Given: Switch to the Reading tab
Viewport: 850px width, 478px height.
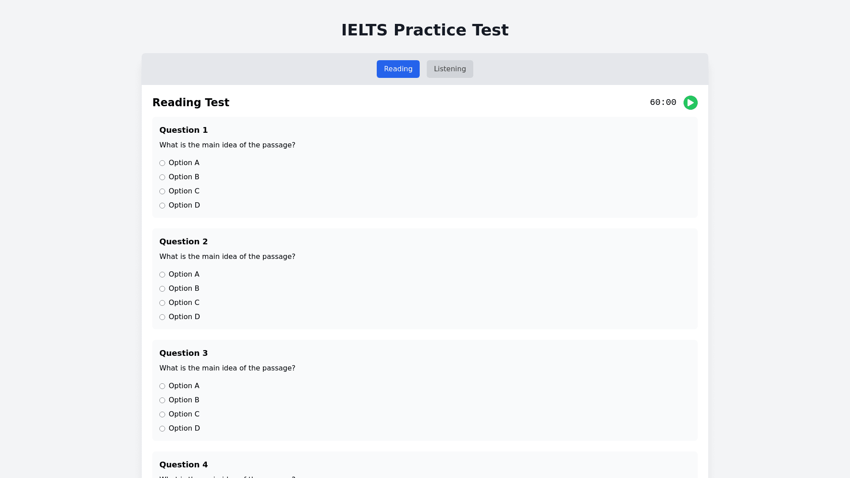Looking at the screenshot, I should (398, 69).
